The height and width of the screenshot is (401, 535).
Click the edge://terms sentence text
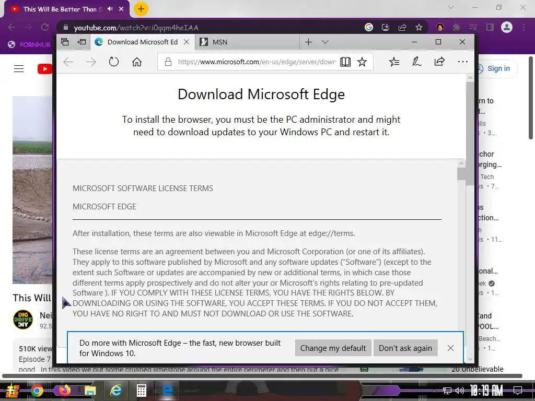214,233
